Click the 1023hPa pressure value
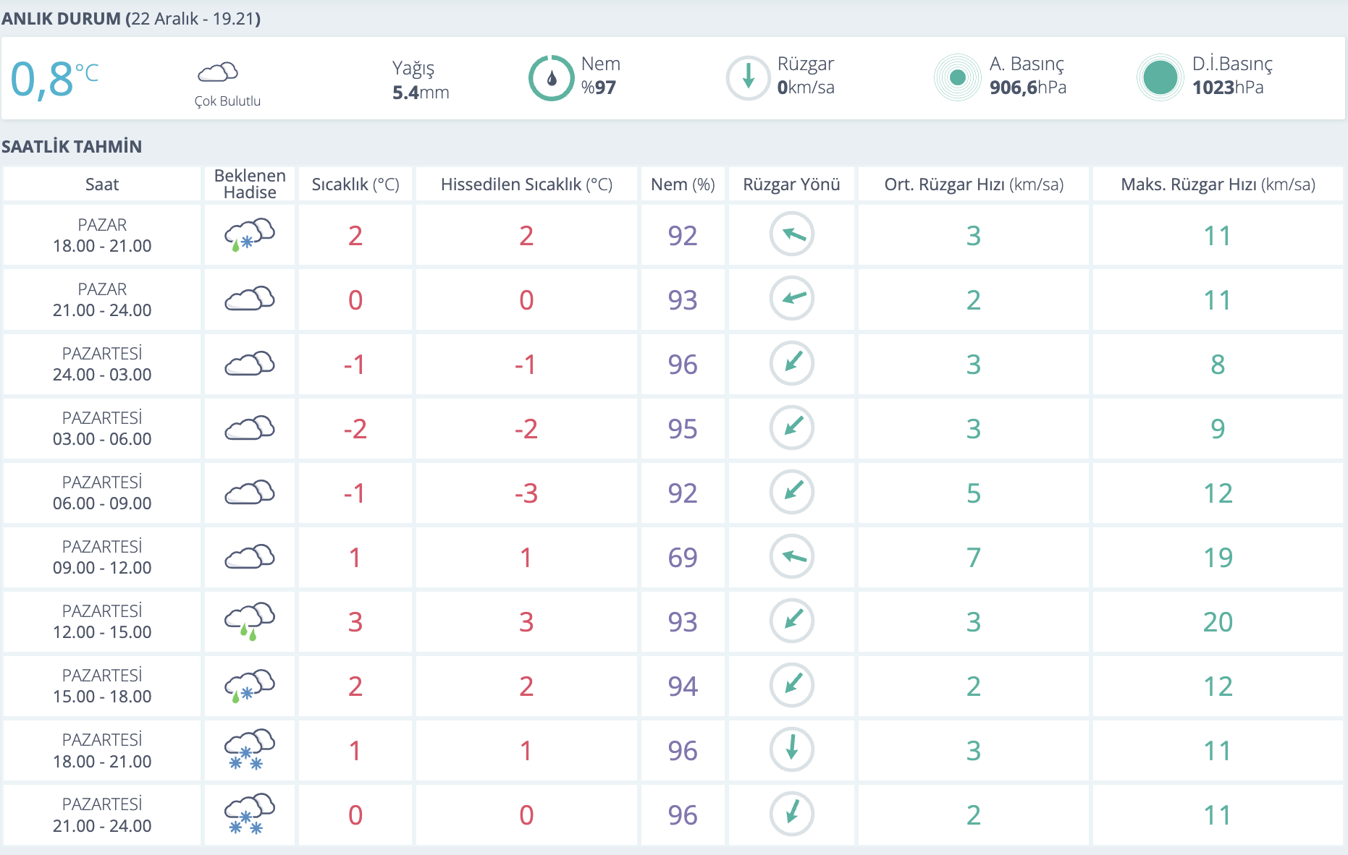This screenshot has height=855, width=1348. pyautogui.click(x=1228, y=88)
